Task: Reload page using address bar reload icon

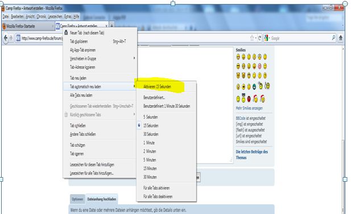Action: coord(259,38)
